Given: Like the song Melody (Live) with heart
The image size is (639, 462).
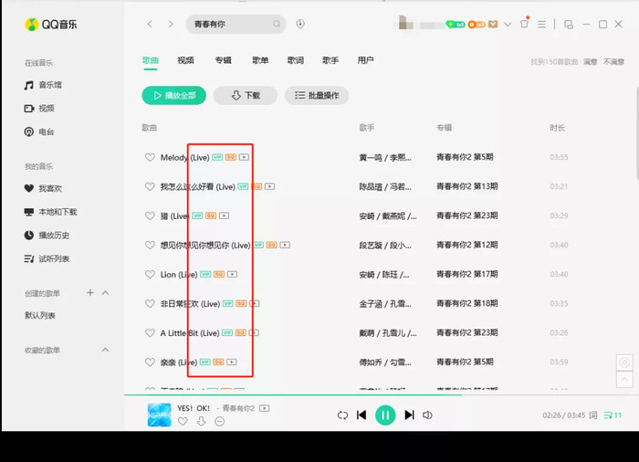Looking at the screenshot, I should coord(150,158).
